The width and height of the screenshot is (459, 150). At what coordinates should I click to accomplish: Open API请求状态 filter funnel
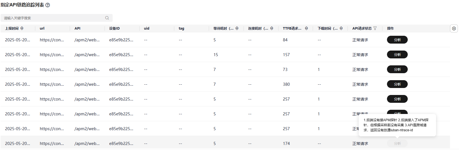click(x=375, y=28)
